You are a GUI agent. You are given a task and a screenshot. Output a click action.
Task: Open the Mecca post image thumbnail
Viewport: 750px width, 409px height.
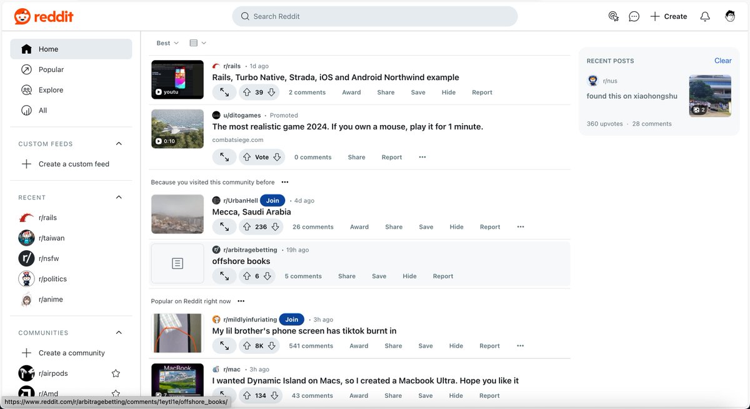177,214
